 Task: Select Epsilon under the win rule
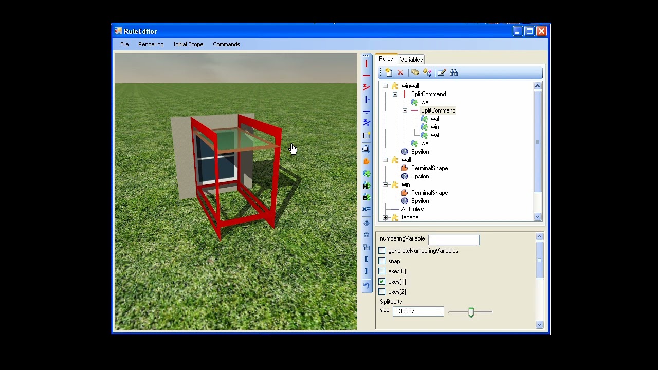[x=420, y=201]
